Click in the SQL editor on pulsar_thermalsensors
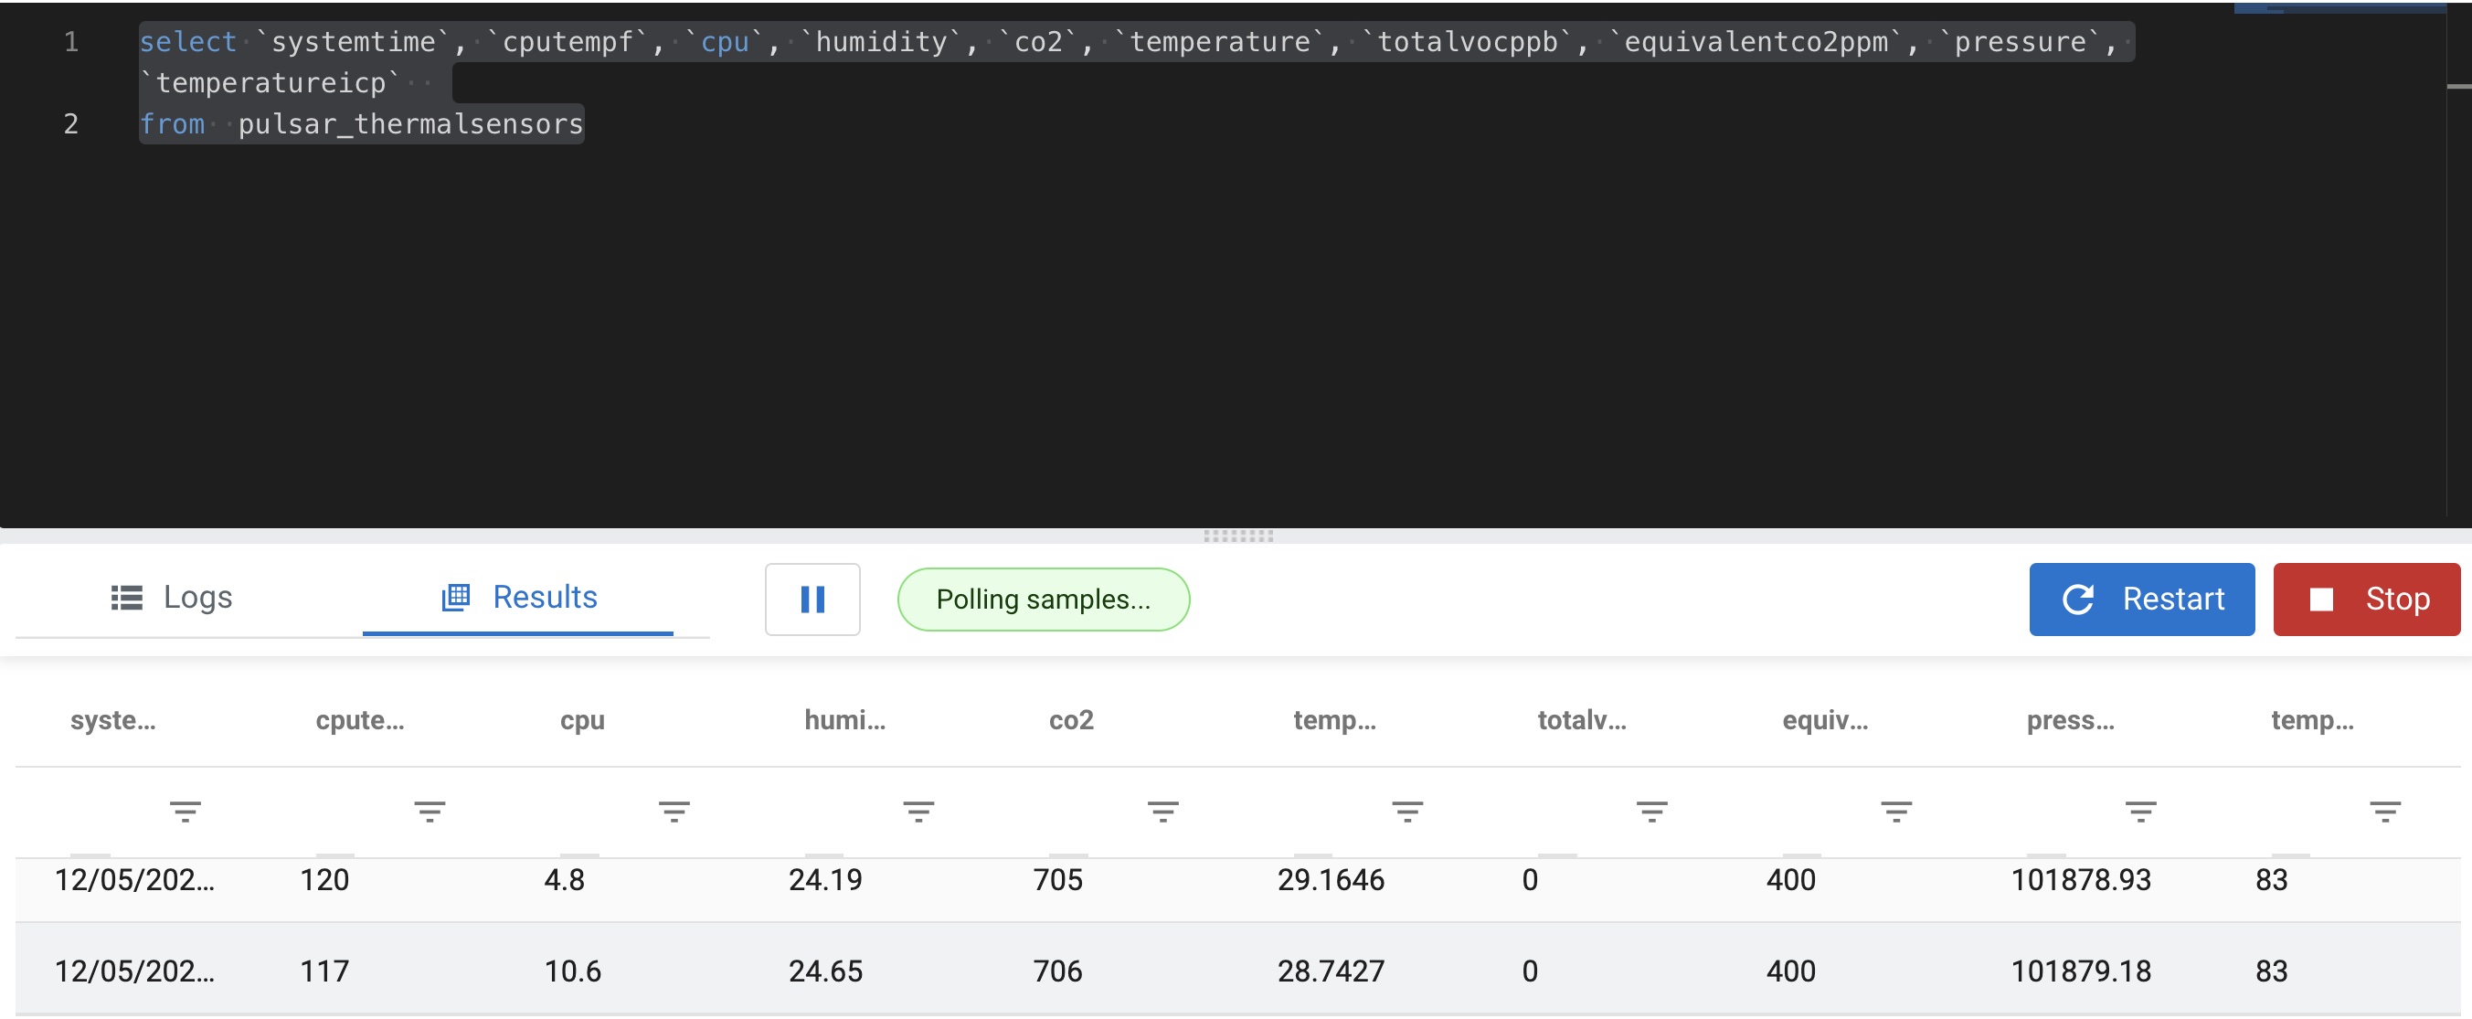 click(409, 123)
